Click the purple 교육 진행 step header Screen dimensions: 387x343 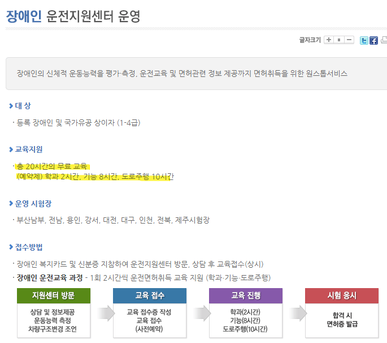pyautogui.click(x=246, y=295)
